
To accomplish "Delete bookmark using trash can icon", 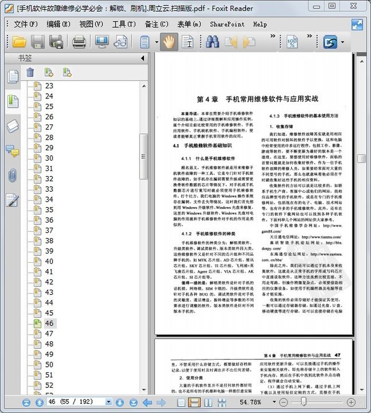I will pyautogui.click(x=30, y=72).
